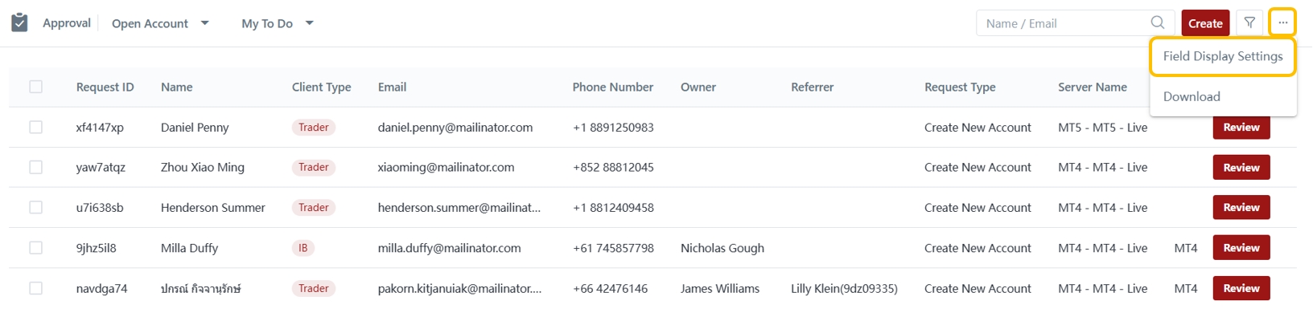This screenshot has height=321, width=1313.
Task: Tick the checkbox for request u7i638sb
Action: coord(36,208)
